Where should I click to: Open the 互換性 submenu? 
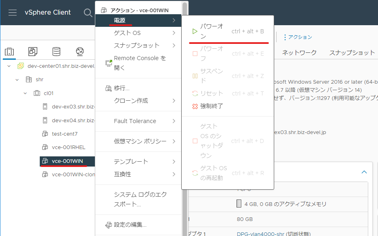pyautogui.click(x=138, y=174)
